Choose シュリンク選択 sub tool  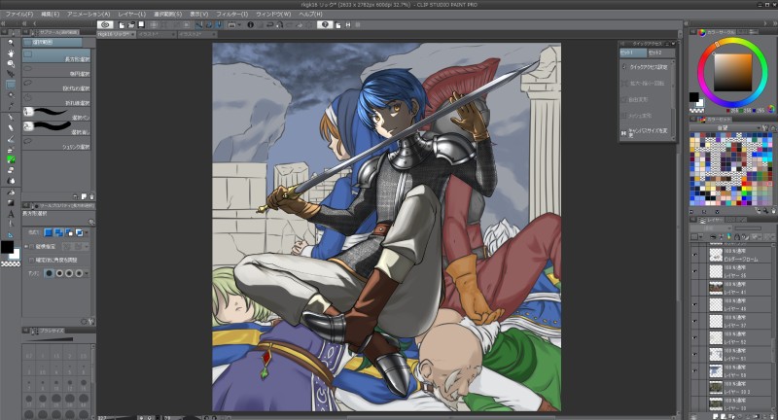[56, 143]
